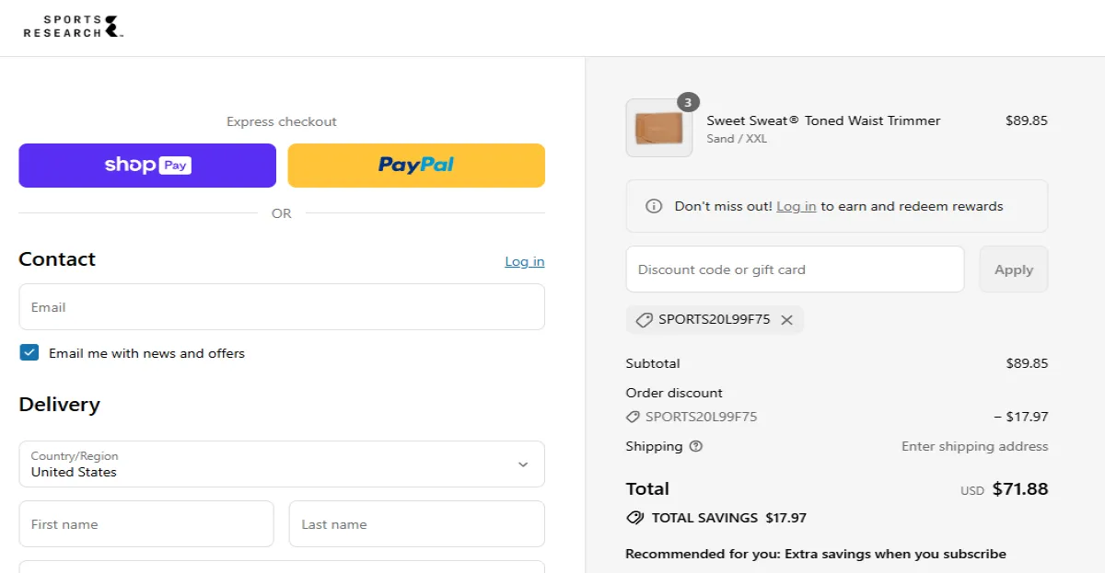Click the First name input field

145,523
